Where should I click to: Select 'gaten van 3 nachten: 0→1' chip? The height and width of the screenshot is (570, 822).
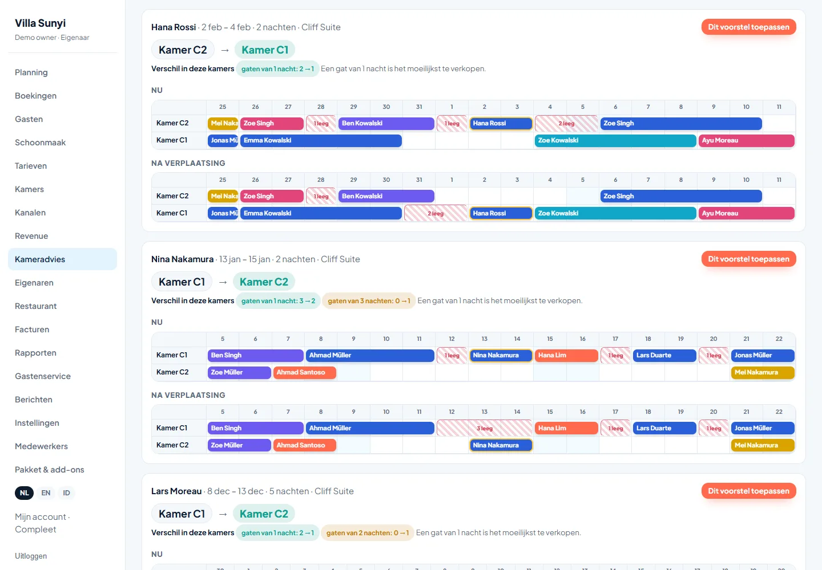(x=369, y=301)
